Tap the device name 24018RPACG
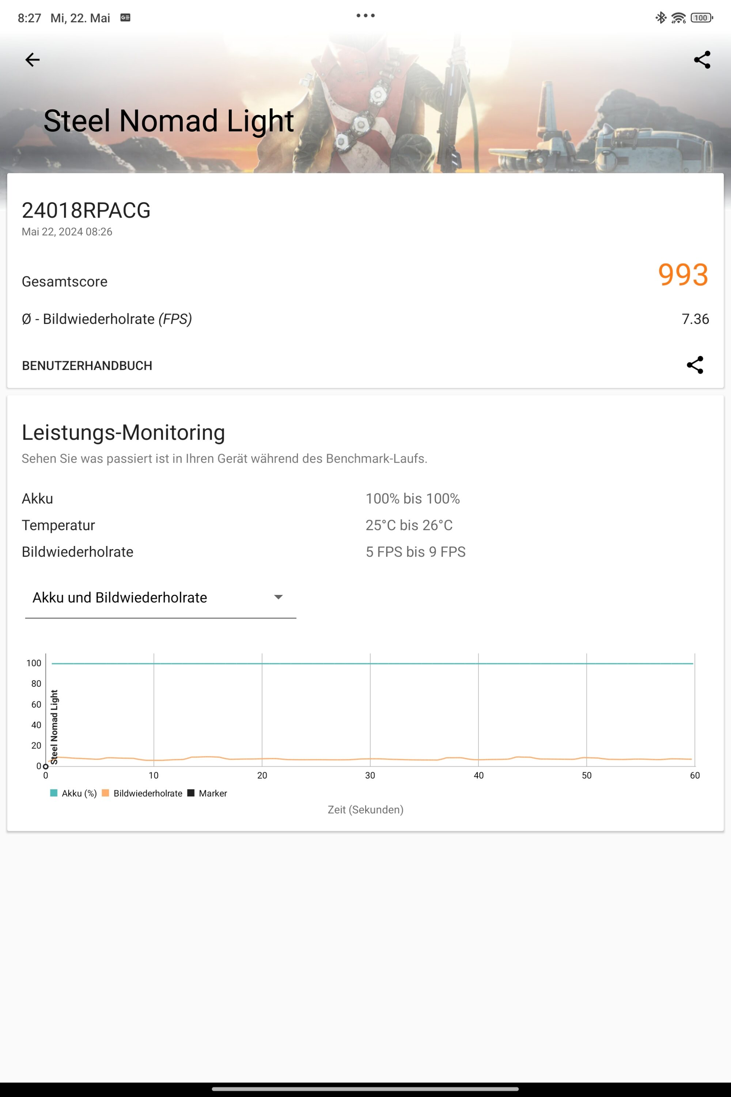 click(86, 210)
